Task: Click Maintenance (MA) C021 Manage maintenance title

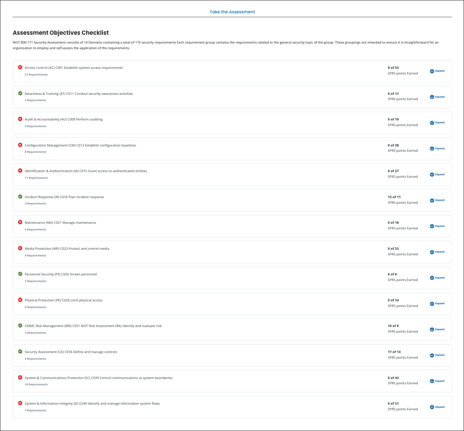Action: coord(60,223)
